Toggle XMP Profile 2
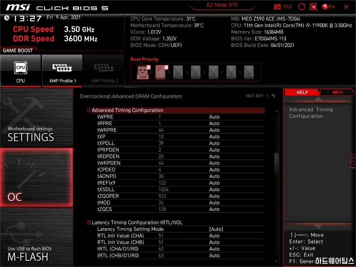 click(x=104, y=71)
